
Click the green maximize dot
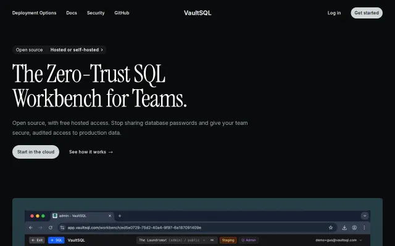43,216
